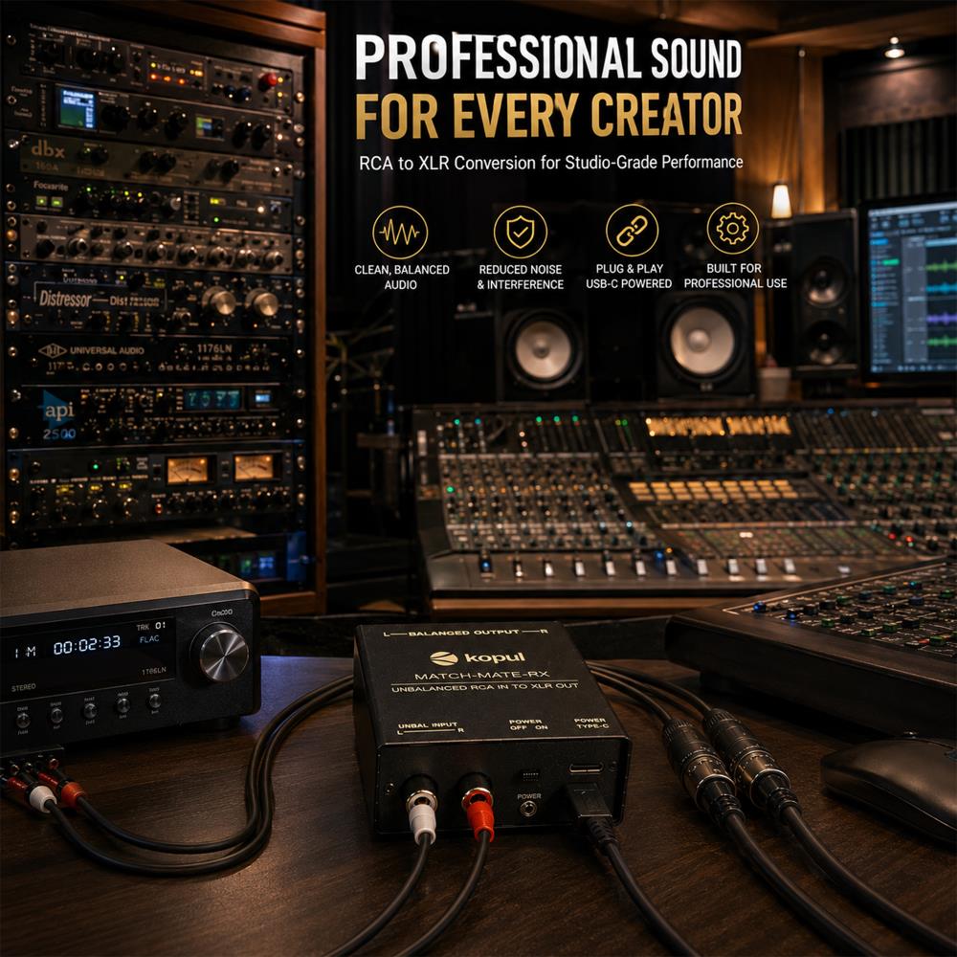Select the "PROFESSIONAL SOUND" headline
Image resolution: width=957 pixels, height=957 pixels.
point(548,58)
